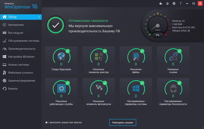
Task: Click the VMware SVGA 3D text
Action: pyautogui.click(x=181, y=31)
